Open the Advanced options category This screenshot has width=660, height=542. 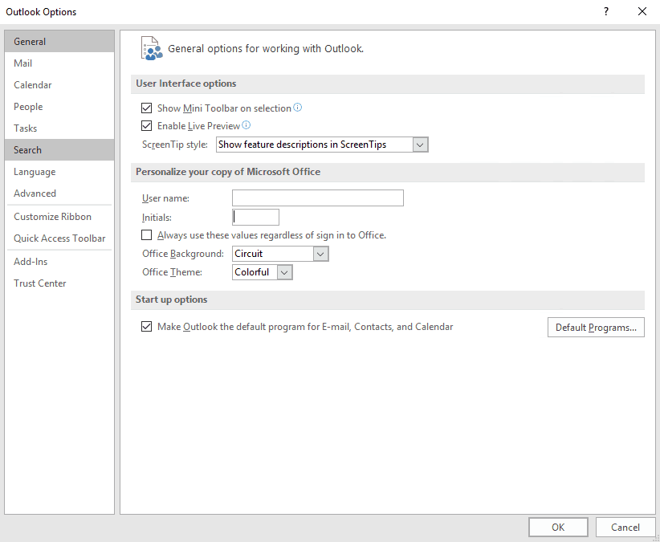(59, 194)
